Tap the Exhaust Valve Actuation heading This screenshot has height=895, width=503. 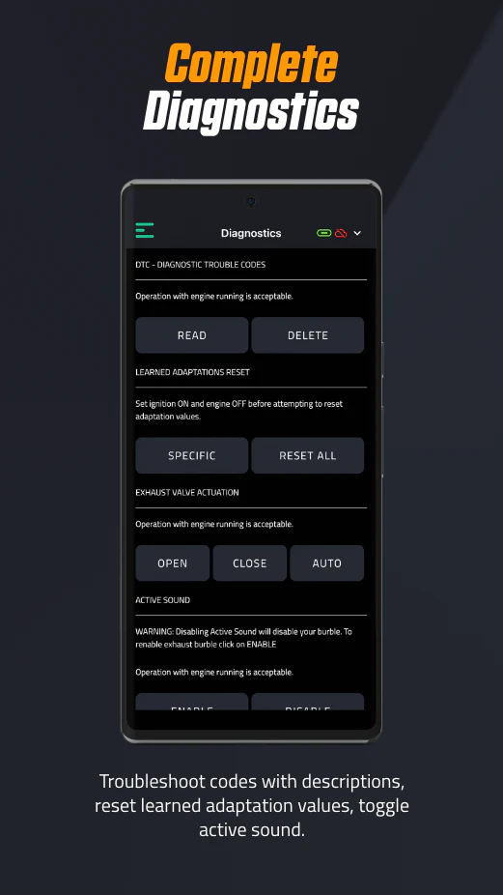187,492
